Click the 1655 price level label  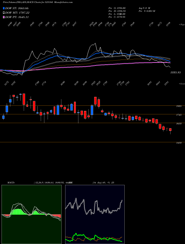(x=179, y=124)
